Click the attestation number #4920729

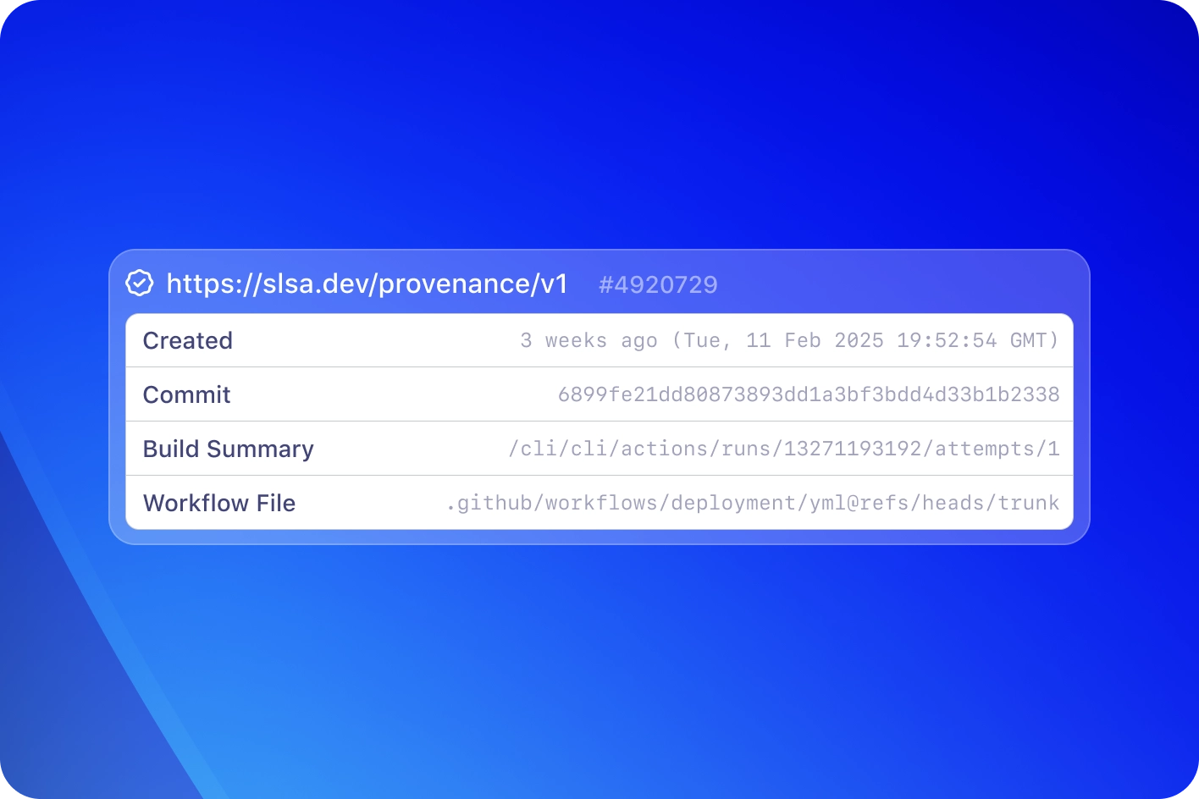(x=659, y=284)
